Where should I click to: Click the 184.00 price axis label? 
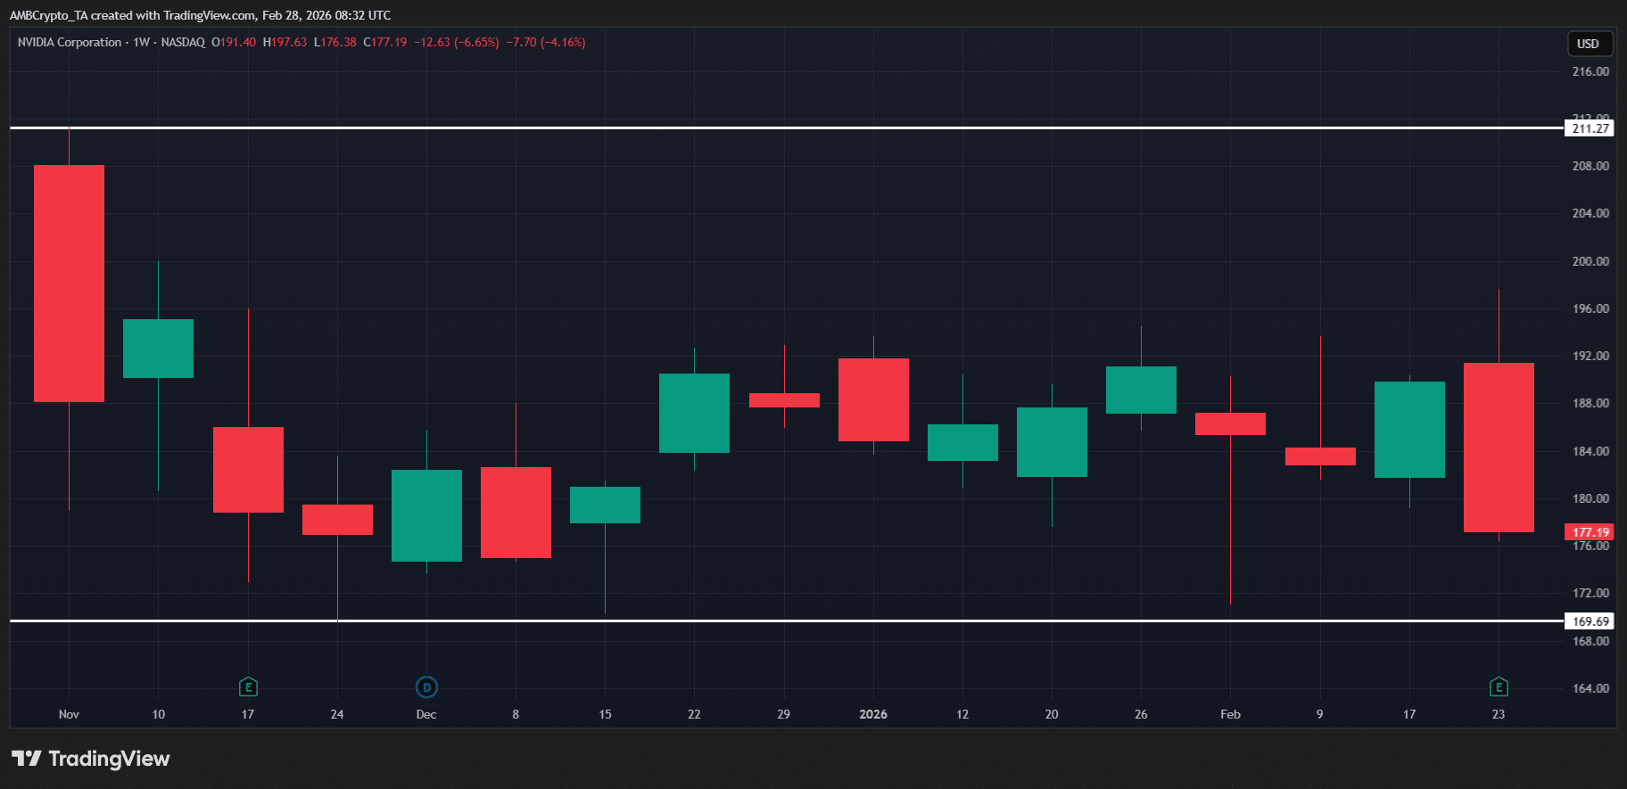(1590, 451)
